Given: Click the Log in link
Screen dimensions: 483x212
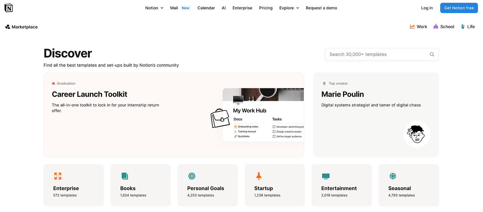Looking at the screenshot, I should (427, 8).
